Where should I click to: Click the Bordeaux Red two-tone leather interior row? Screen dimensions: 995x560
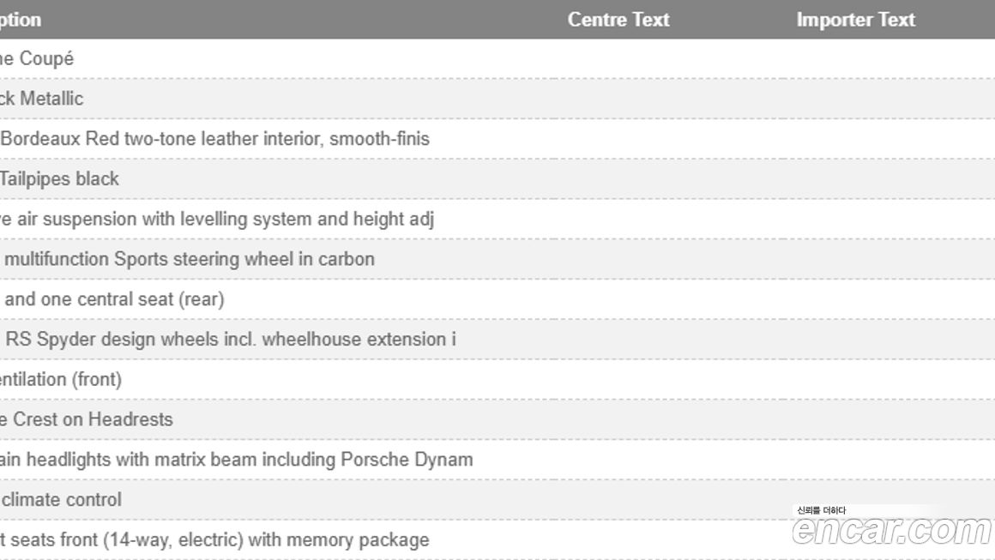(214, 139)
